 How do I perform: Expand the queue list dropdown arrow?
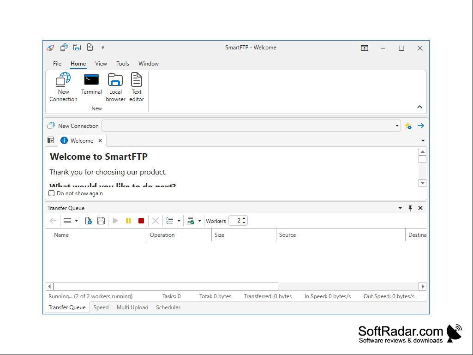[x=76, y=221]
